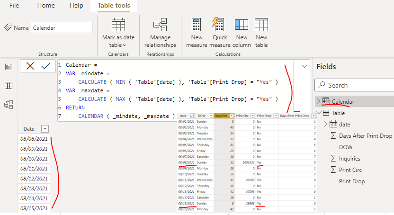This screenshot has height=215, width=394.
Task: Click the tag icon beside Name
Action: click(x=8, y=27)
